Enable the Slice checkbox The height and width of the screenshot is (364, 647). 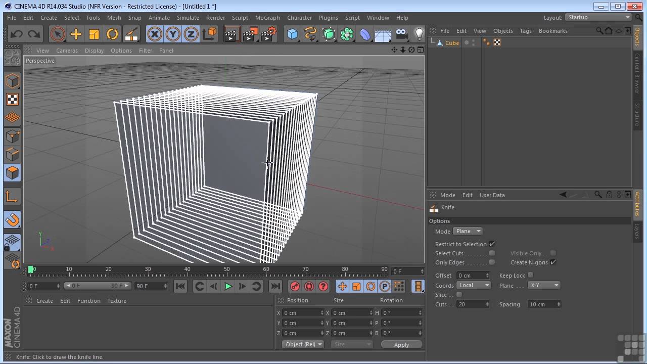459,294
